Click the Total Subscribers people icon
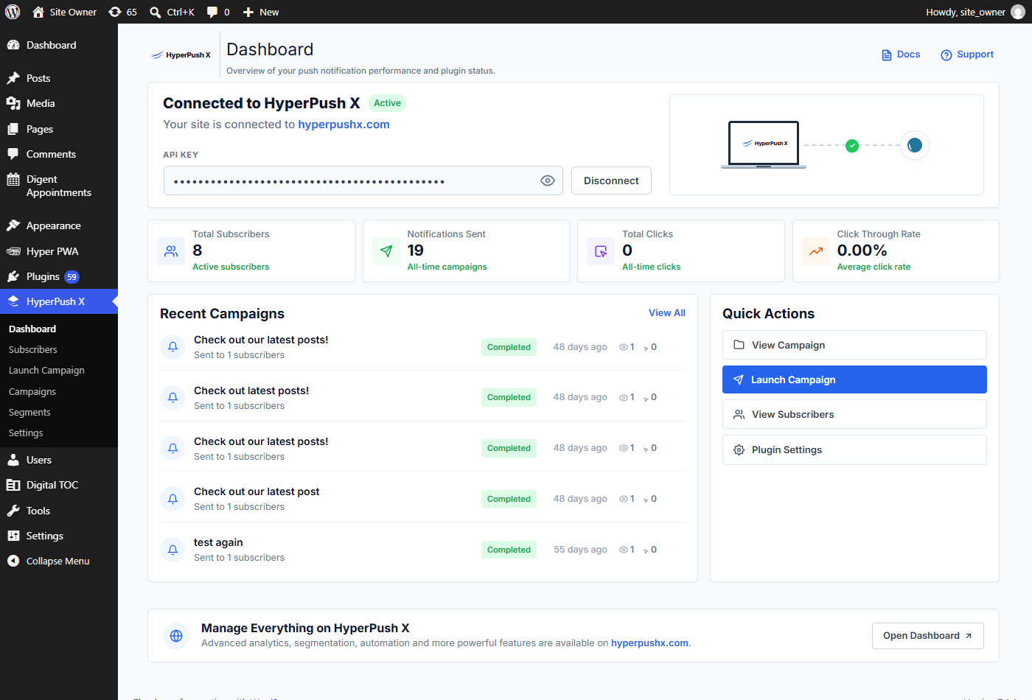The image size is (1032, 700). [171, 251]
